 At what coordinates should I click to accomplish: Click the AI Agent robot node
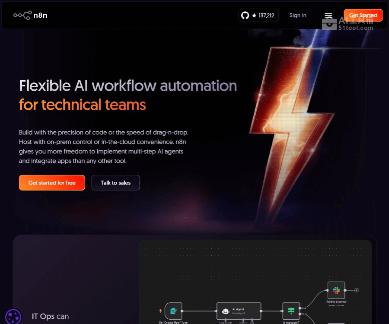[239, 311]
